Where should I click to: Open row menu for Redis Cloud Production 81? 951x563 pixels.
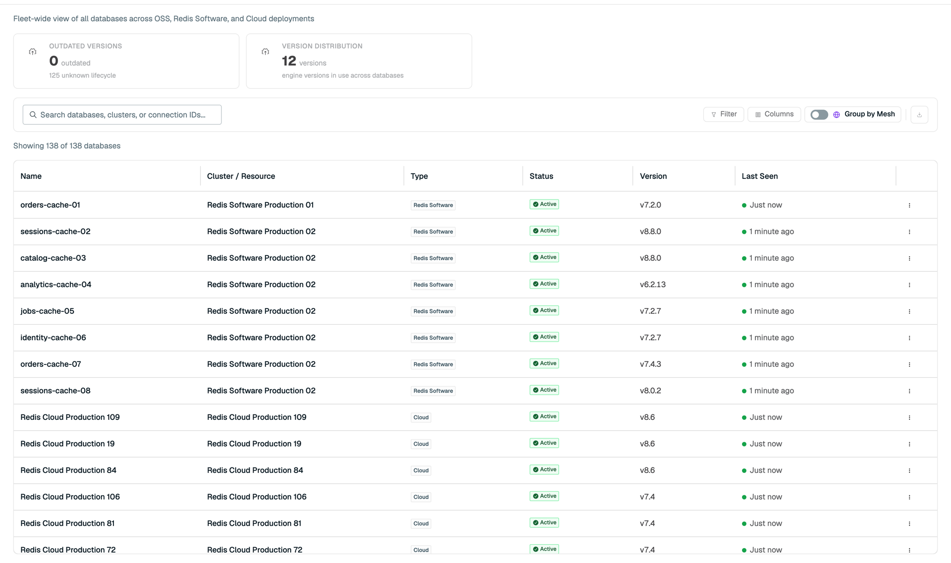pyautogui.click(x=909, y=523)
